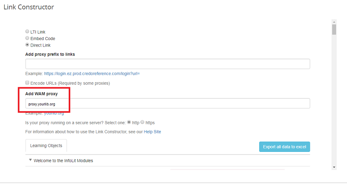This screenshot has width=347, height=185.
Task: Click the 'Add WAM proxy' label
Action: tap(41, 94)
